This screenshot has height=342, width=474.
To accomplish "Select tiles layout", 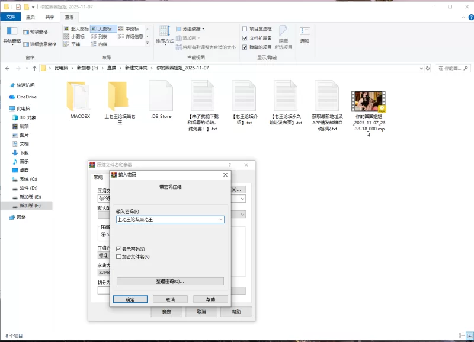I will click(72, 44).
